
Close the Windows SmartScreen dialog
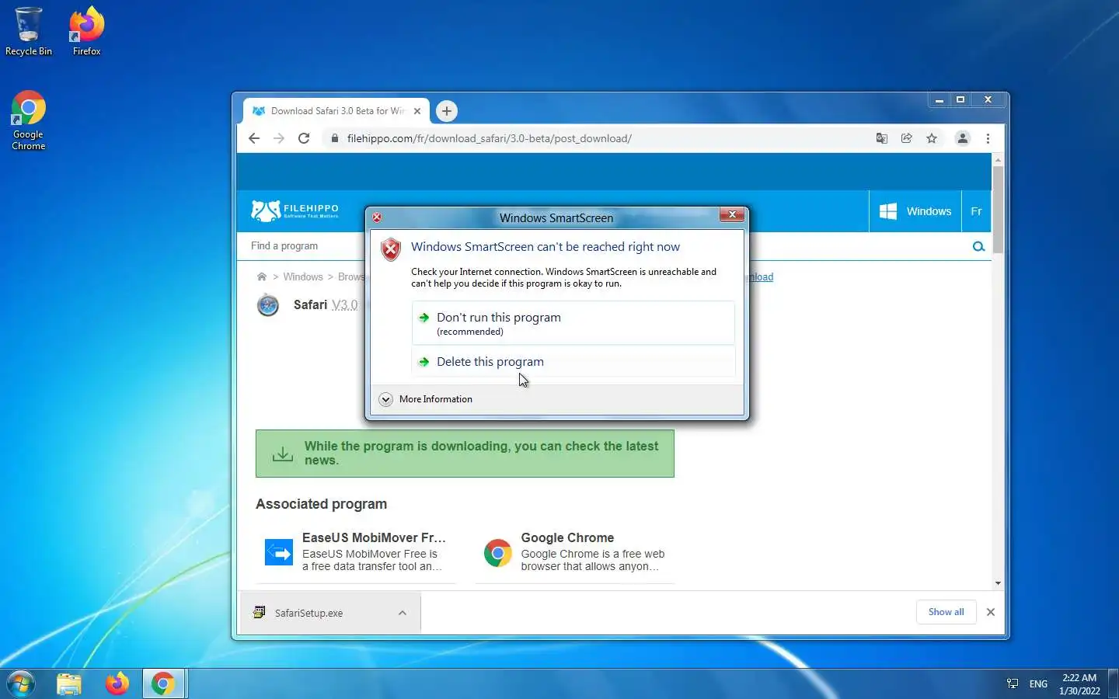pos(732,215)
